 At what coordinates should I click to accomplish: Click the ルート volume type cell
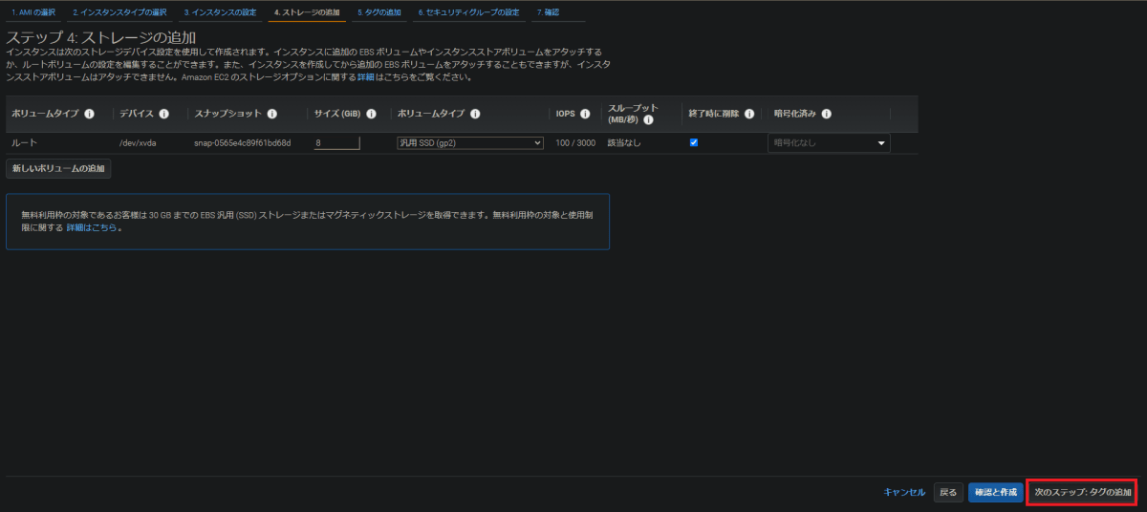point(24,142)
